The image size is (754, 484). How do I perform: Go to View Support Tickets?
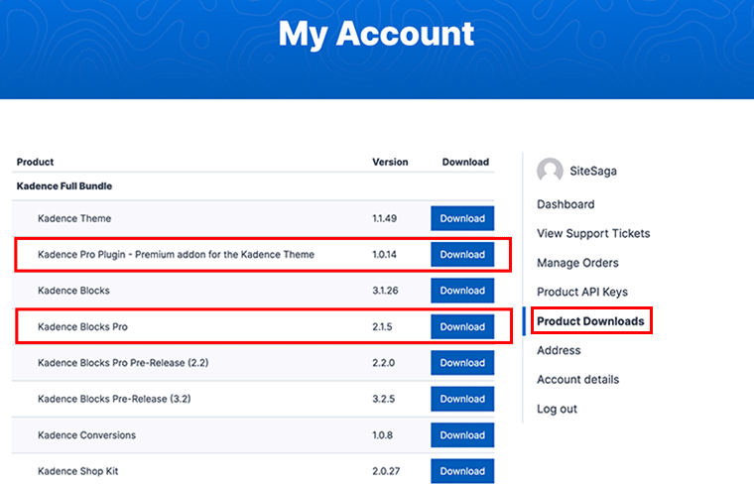point(593,234)
